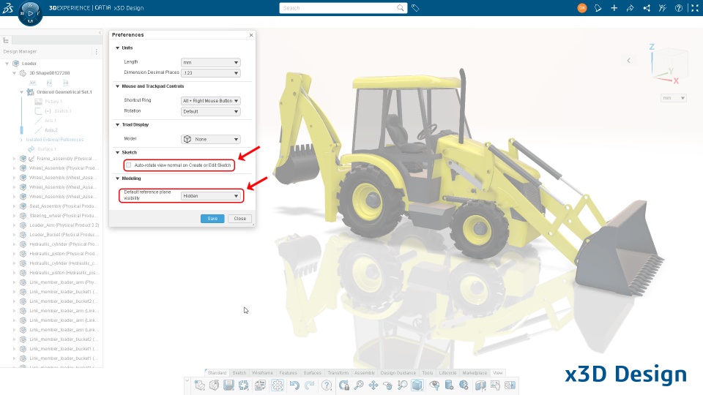The width and height of the screenshot is (703, 395).
Task: Close Preferences with the X icon
Action: (x=251, y=35)
